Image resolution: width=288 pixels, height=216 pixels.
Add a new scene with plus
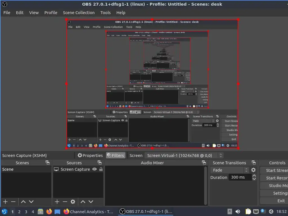click(5, 202)
